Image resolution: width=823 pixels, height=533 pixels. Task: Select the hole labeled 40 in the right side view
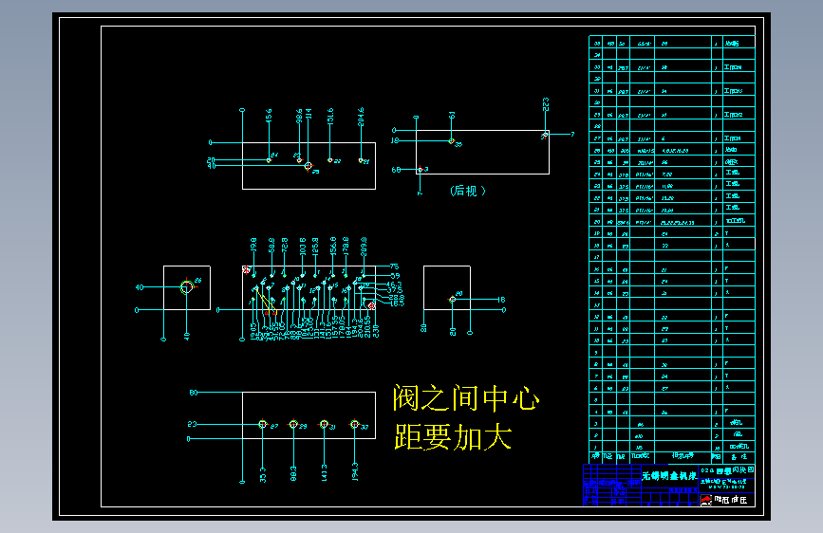[x=453, y=300]
